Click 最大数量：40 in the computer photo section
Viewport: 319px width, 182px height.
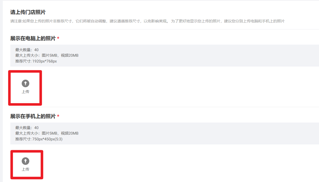click(27, 50)
